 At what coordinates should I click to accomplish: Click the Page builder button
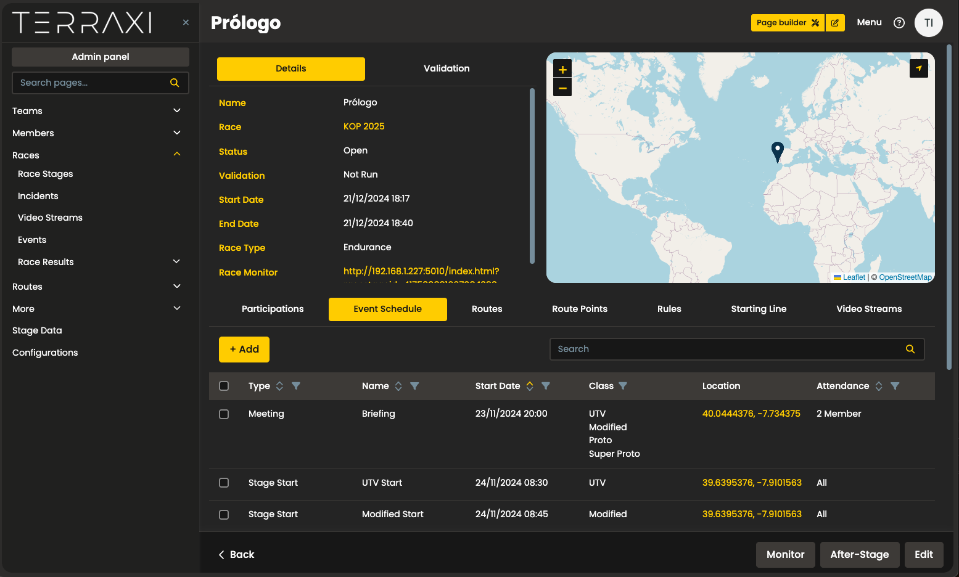click(x=788, y=23)
